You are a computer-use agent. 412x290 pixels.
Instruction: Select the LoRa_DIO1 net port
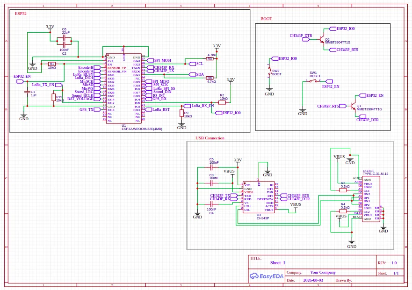pos(87,78)
